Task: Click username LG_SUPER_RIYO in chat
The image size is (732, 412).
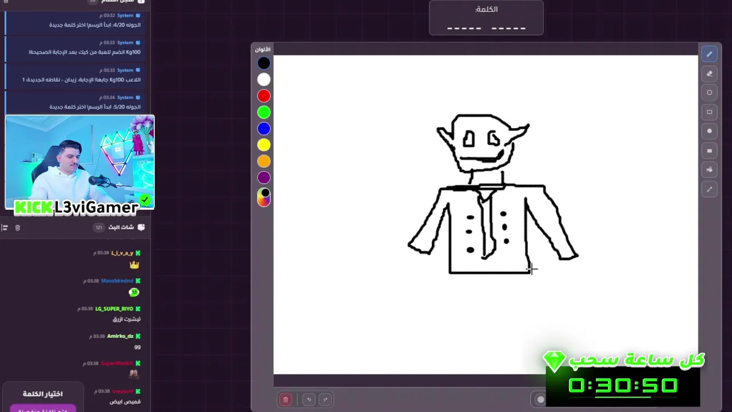Action: click(x=114, y=309)
